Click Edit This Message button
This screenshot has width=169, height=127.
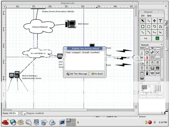pyautogui.click(x=77, y=74)
